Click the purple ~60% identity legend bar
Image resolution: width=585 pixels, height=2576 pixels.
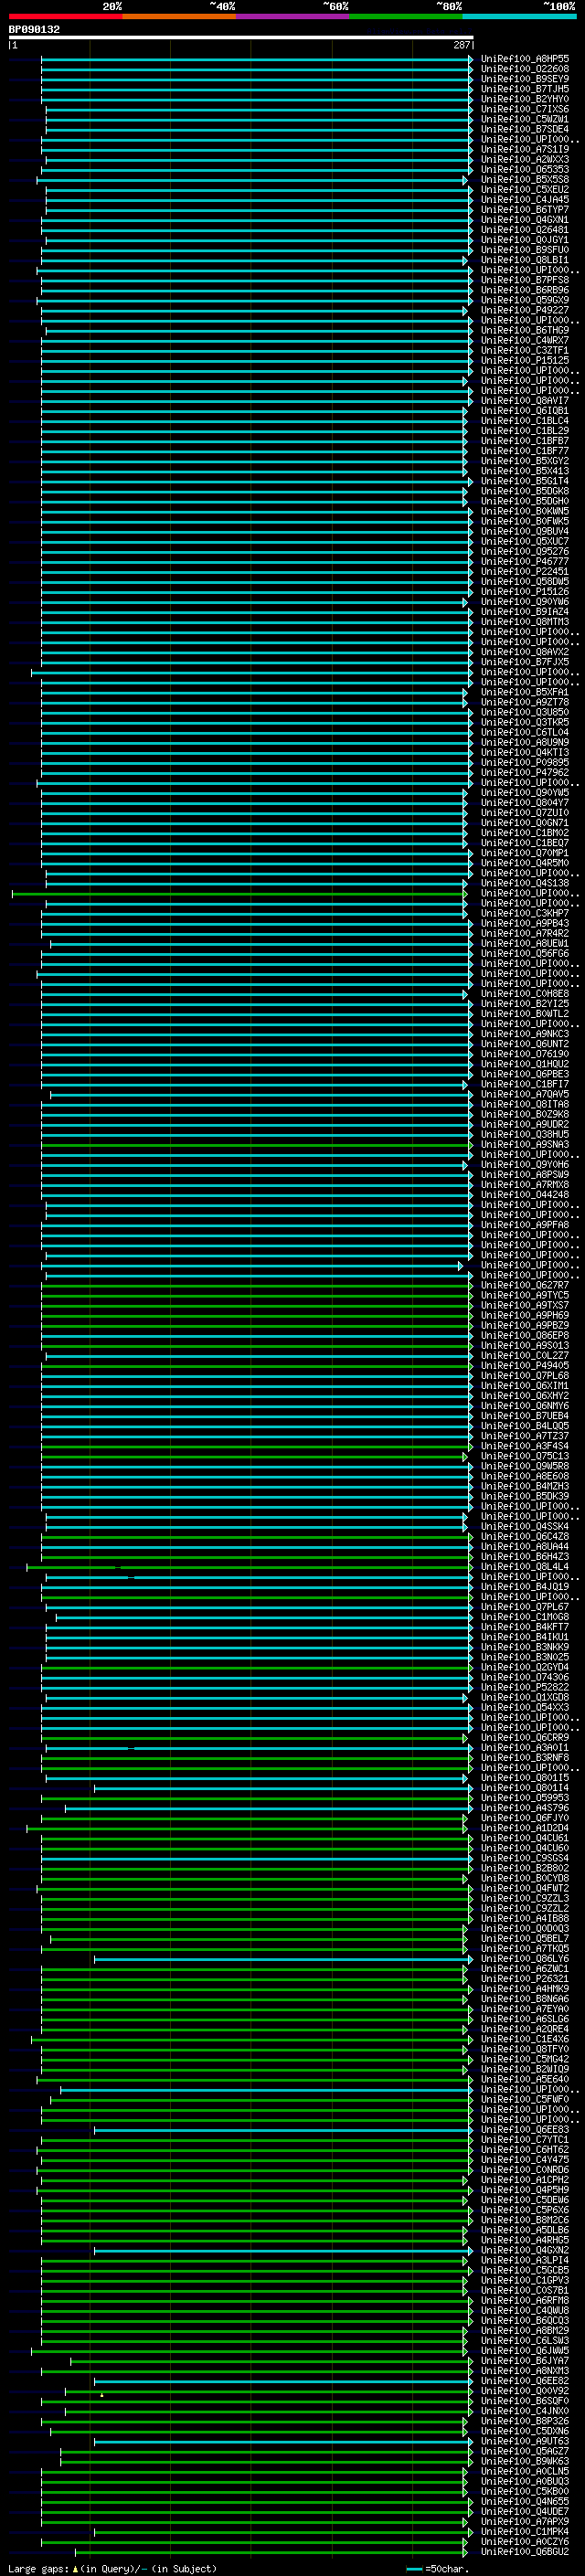click(293, 17)
